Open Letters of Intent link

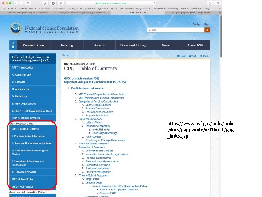[94, 123]
